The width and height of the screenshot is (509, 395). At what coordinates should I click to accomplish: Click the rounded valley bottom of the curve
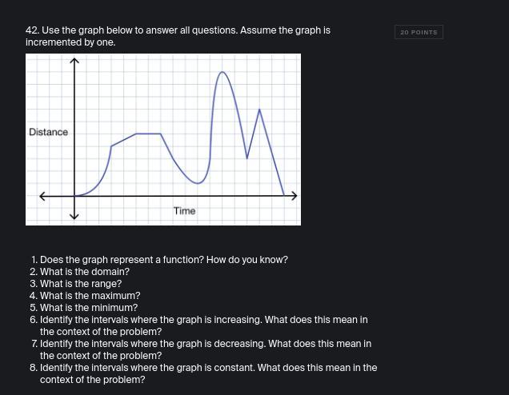[x=198, y=183]
